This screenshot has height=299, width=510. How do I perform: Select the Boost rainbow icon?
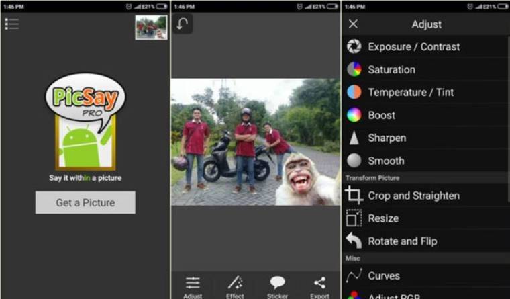point(354,115)
